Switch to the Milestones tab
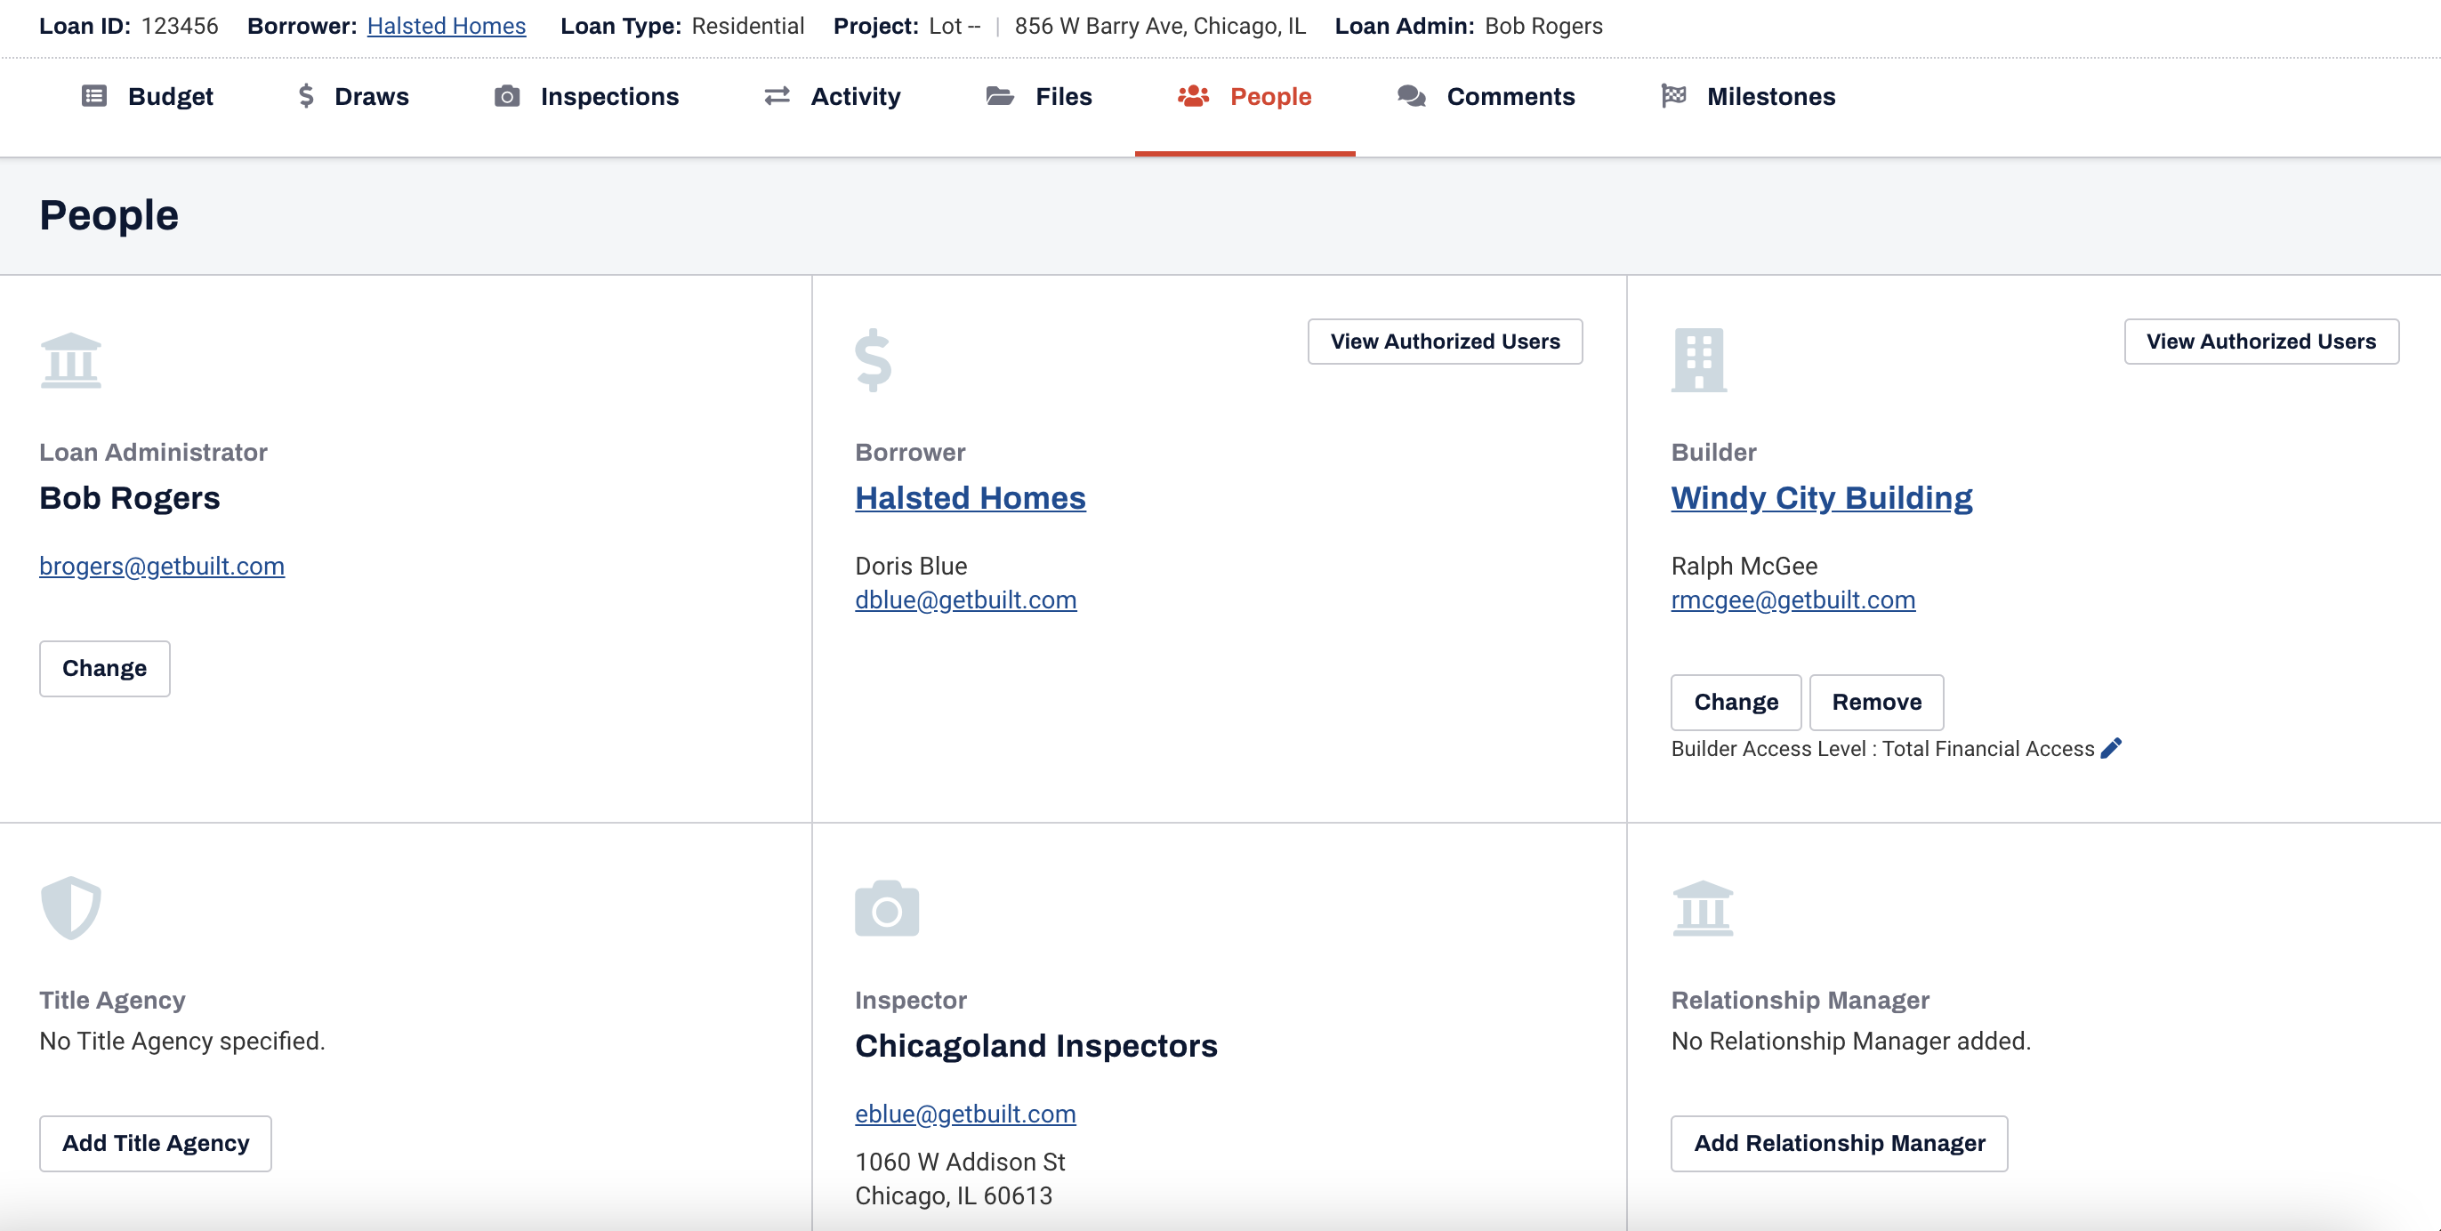The image size is (2441, 1231). tap(1748, 97)
